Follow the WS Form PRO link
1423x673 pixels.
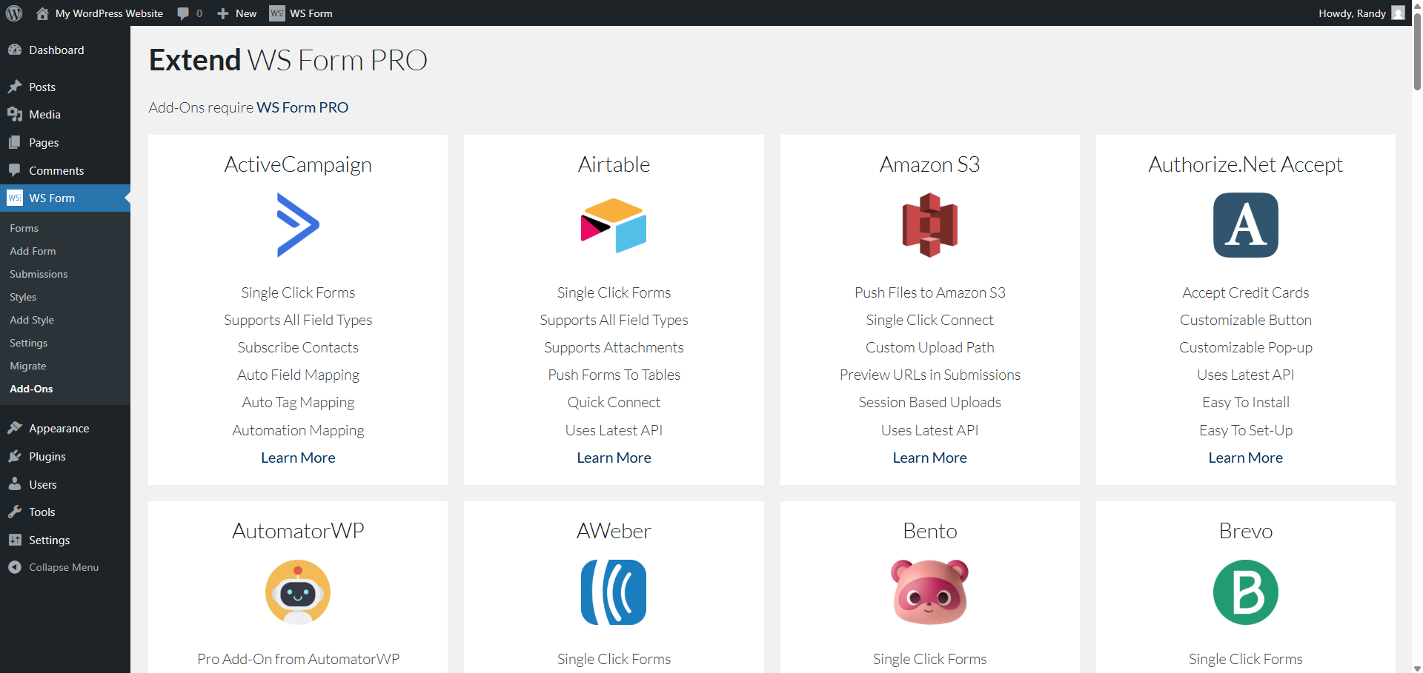click(x=302, y=107)
